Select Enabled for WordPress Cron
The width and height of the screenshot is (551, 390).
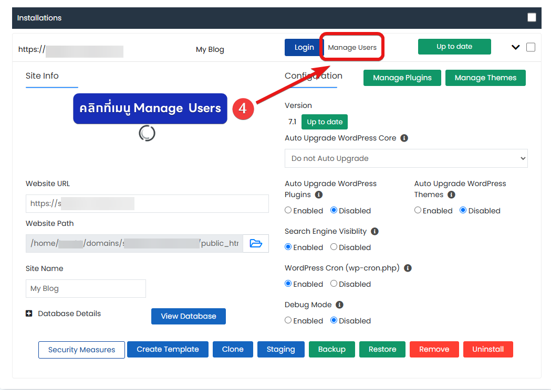click(x=288, y=284)
